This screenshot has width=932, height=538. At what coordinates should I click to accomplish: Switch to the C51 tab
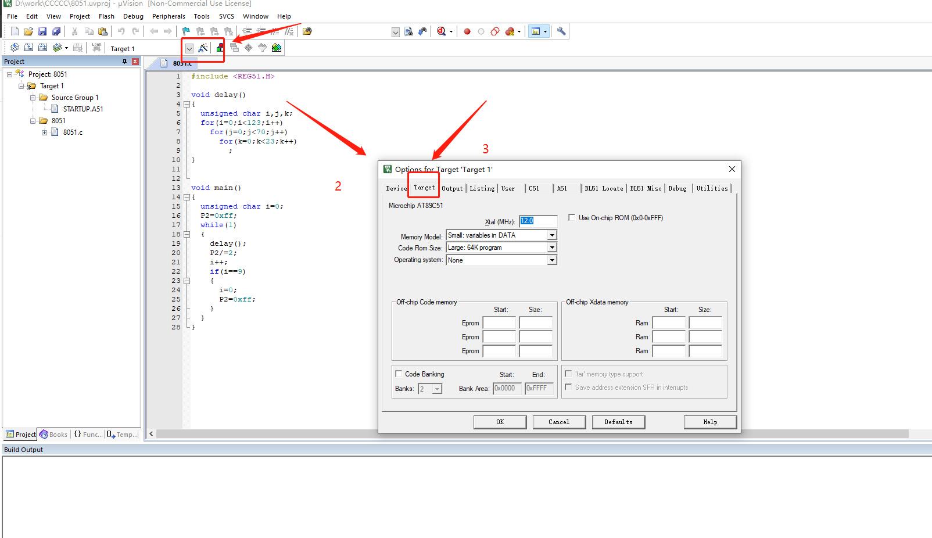[534, 188]
